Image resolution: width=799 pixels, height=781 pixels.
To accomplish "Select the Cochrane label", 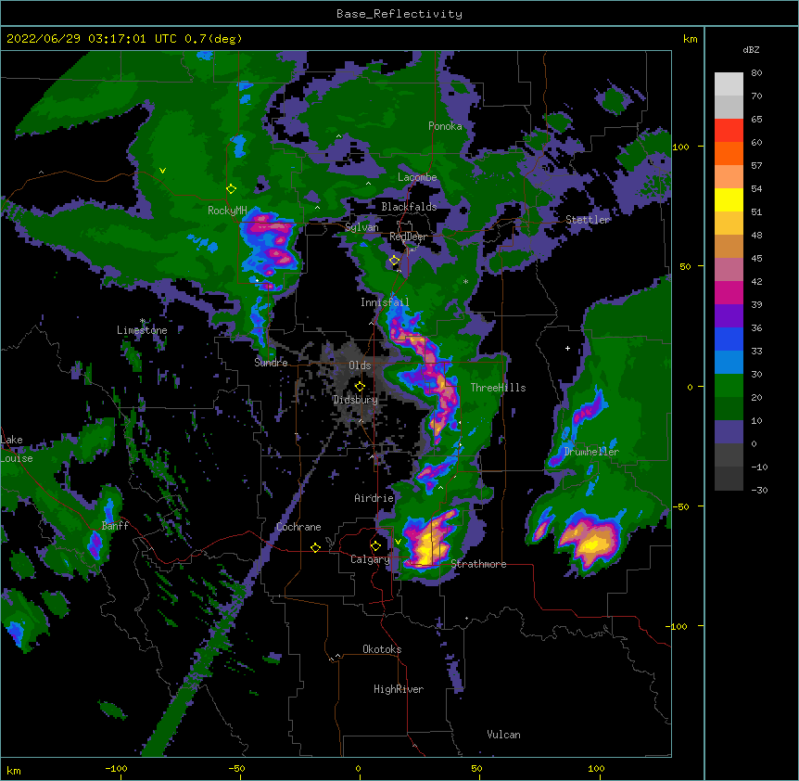I will [x=298, y=527].
